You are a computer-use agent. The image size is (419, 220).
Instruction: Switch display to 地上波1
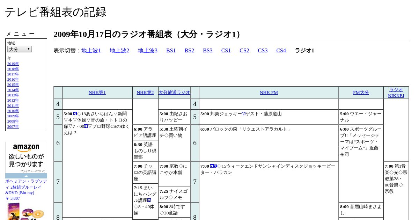click(91, 51)
